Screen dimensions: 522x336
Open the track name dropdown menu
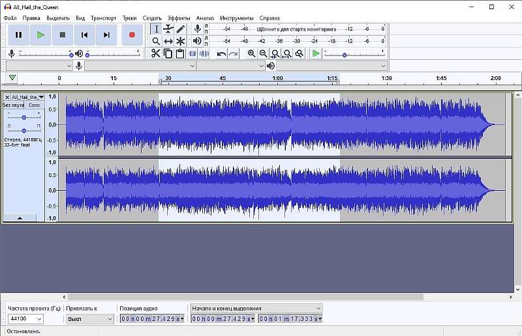tap(27, 97)
